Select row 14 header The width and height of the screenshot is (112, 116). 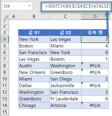pos(5,105)
